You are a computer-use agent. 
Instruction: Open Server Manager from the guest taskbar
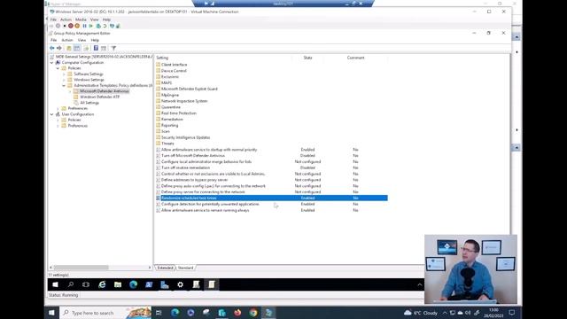(165, 284)
